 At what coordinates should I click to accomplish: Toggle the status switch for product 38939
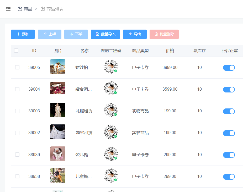point(229,155)
